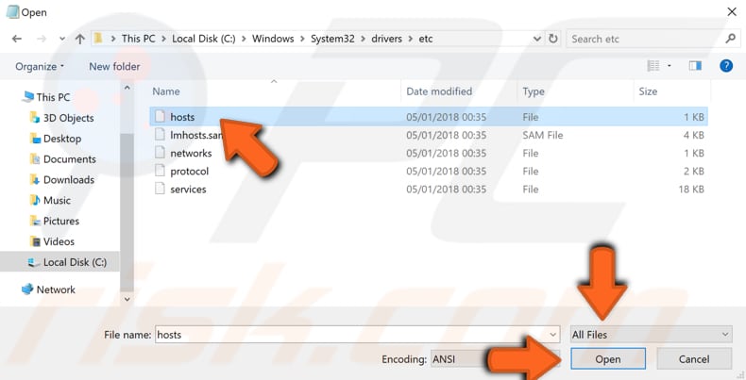
Task: Click the Downloads folder icon
Action: tap(35, 179)
